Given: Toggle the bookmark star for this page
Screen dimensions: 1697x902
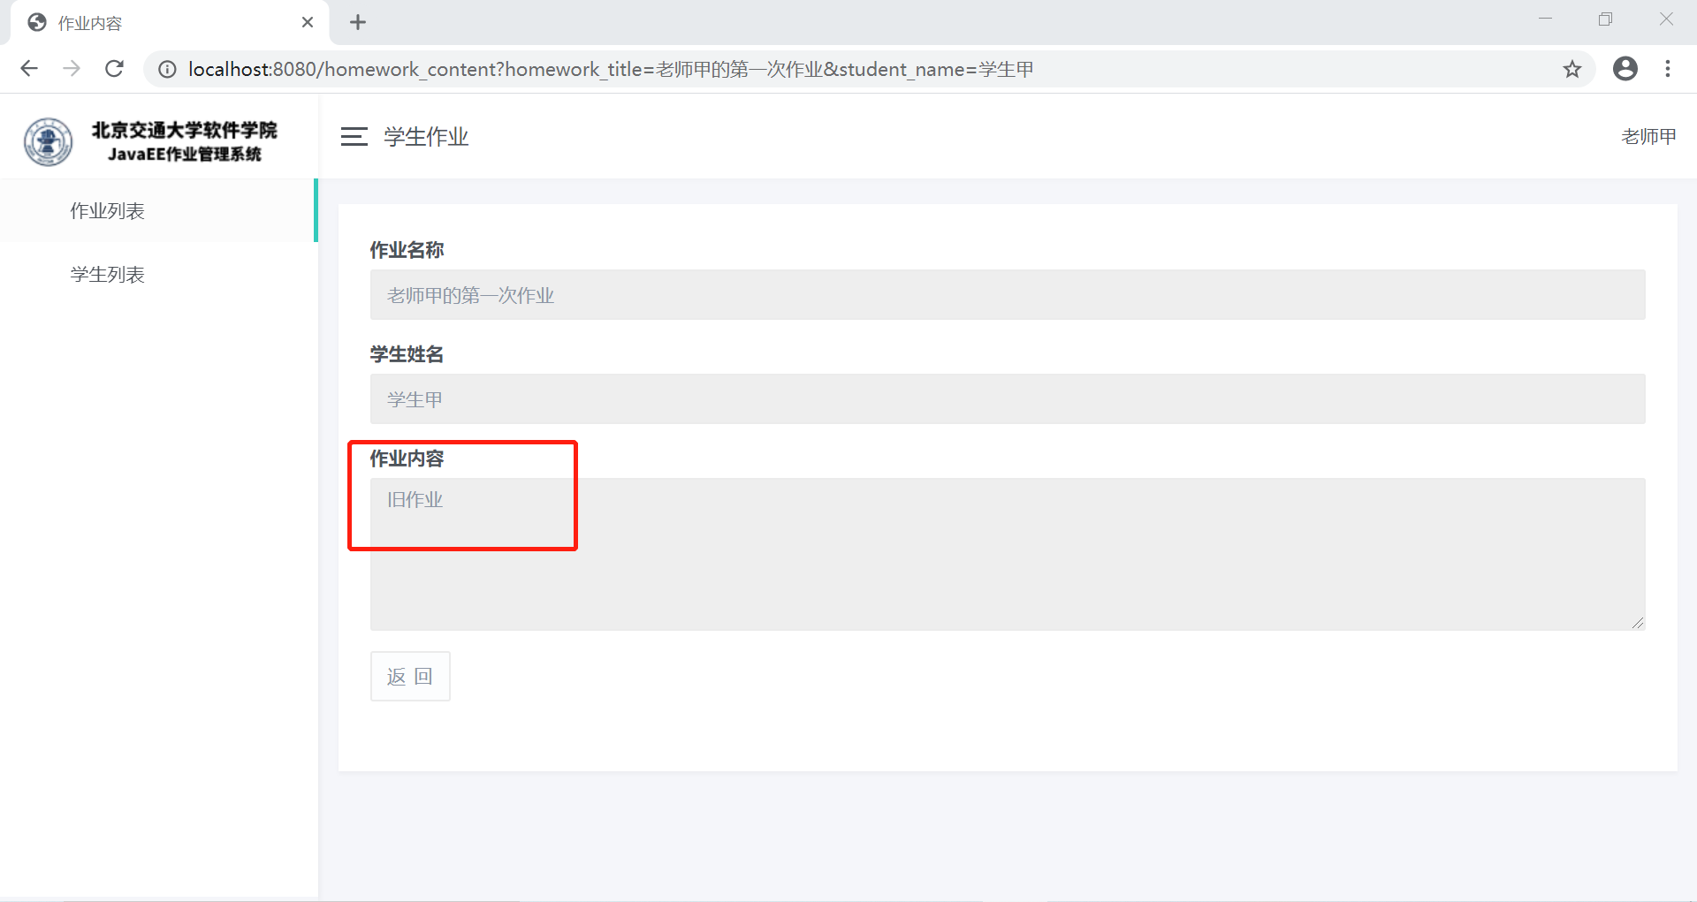Looking at the screenshot, I should [1572, 69].
